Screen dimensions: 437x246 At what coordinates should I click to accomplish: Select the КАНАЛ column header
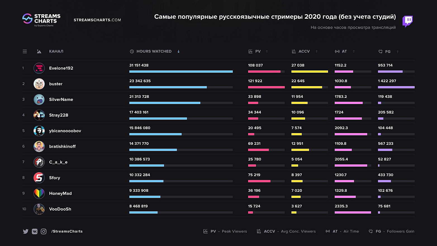click(x=56, y=51)
